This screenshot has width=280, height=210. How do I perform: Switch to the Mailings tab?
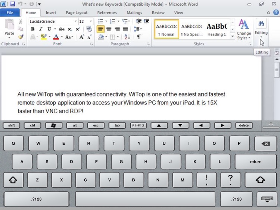point(134,13)
